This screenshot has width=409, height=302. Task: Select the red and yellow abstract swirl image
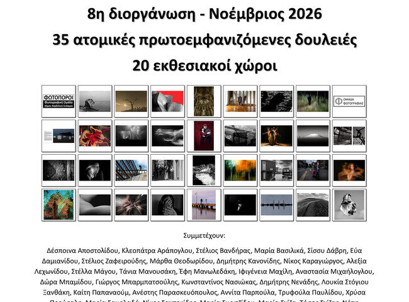pos(95,136)
